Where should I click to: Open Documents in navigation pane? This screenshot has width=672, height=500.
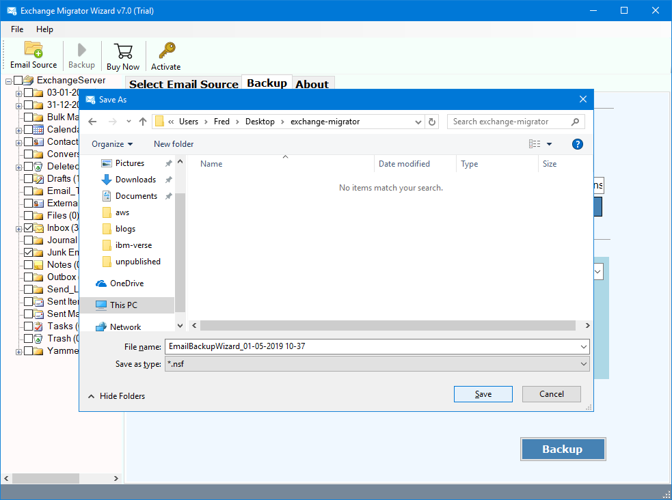136,196
